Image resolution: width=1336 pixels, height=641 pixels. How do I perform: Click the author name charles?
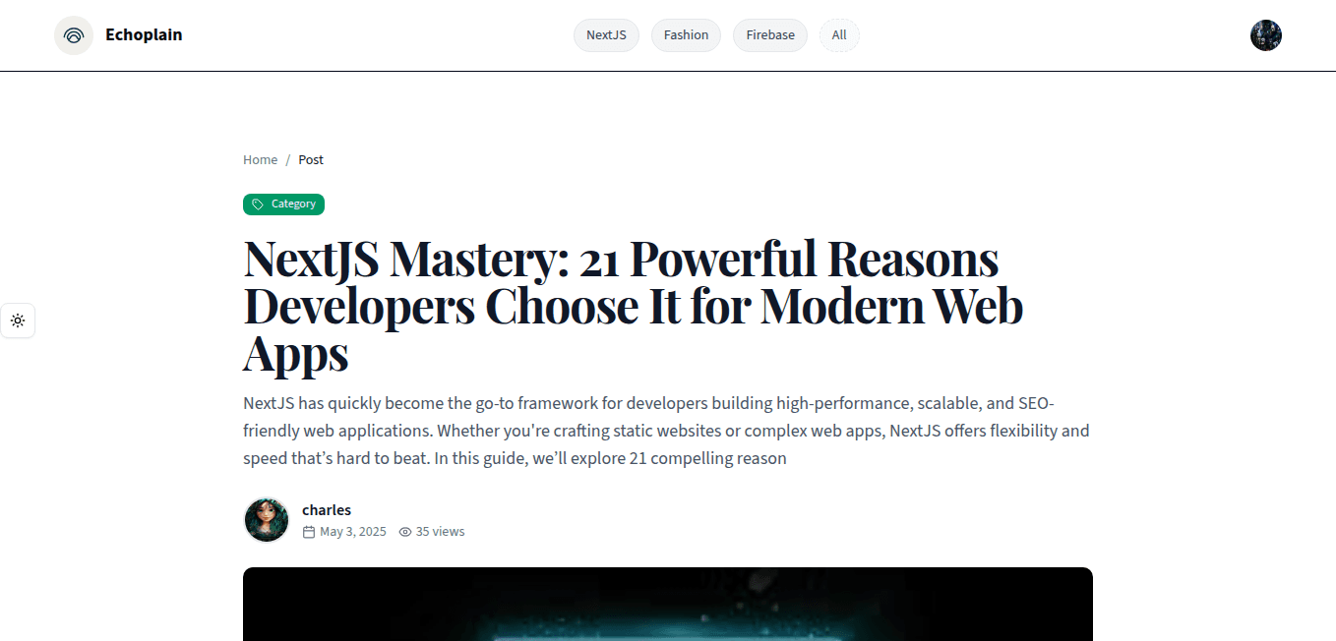tap(327, 510)
